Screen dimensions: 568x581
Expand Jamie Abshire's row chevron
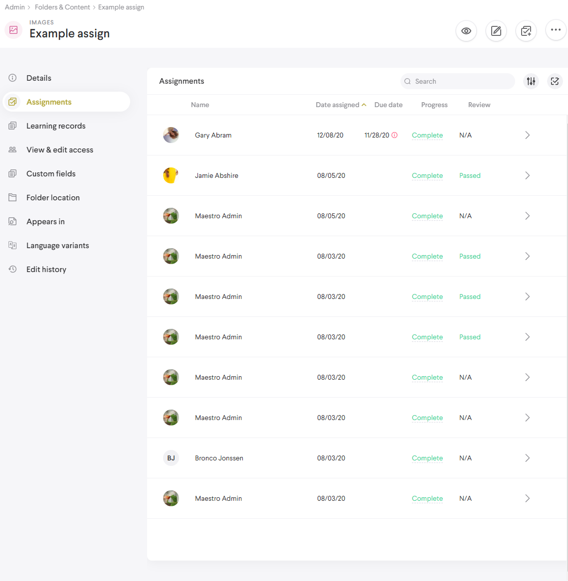pos(527,175)
